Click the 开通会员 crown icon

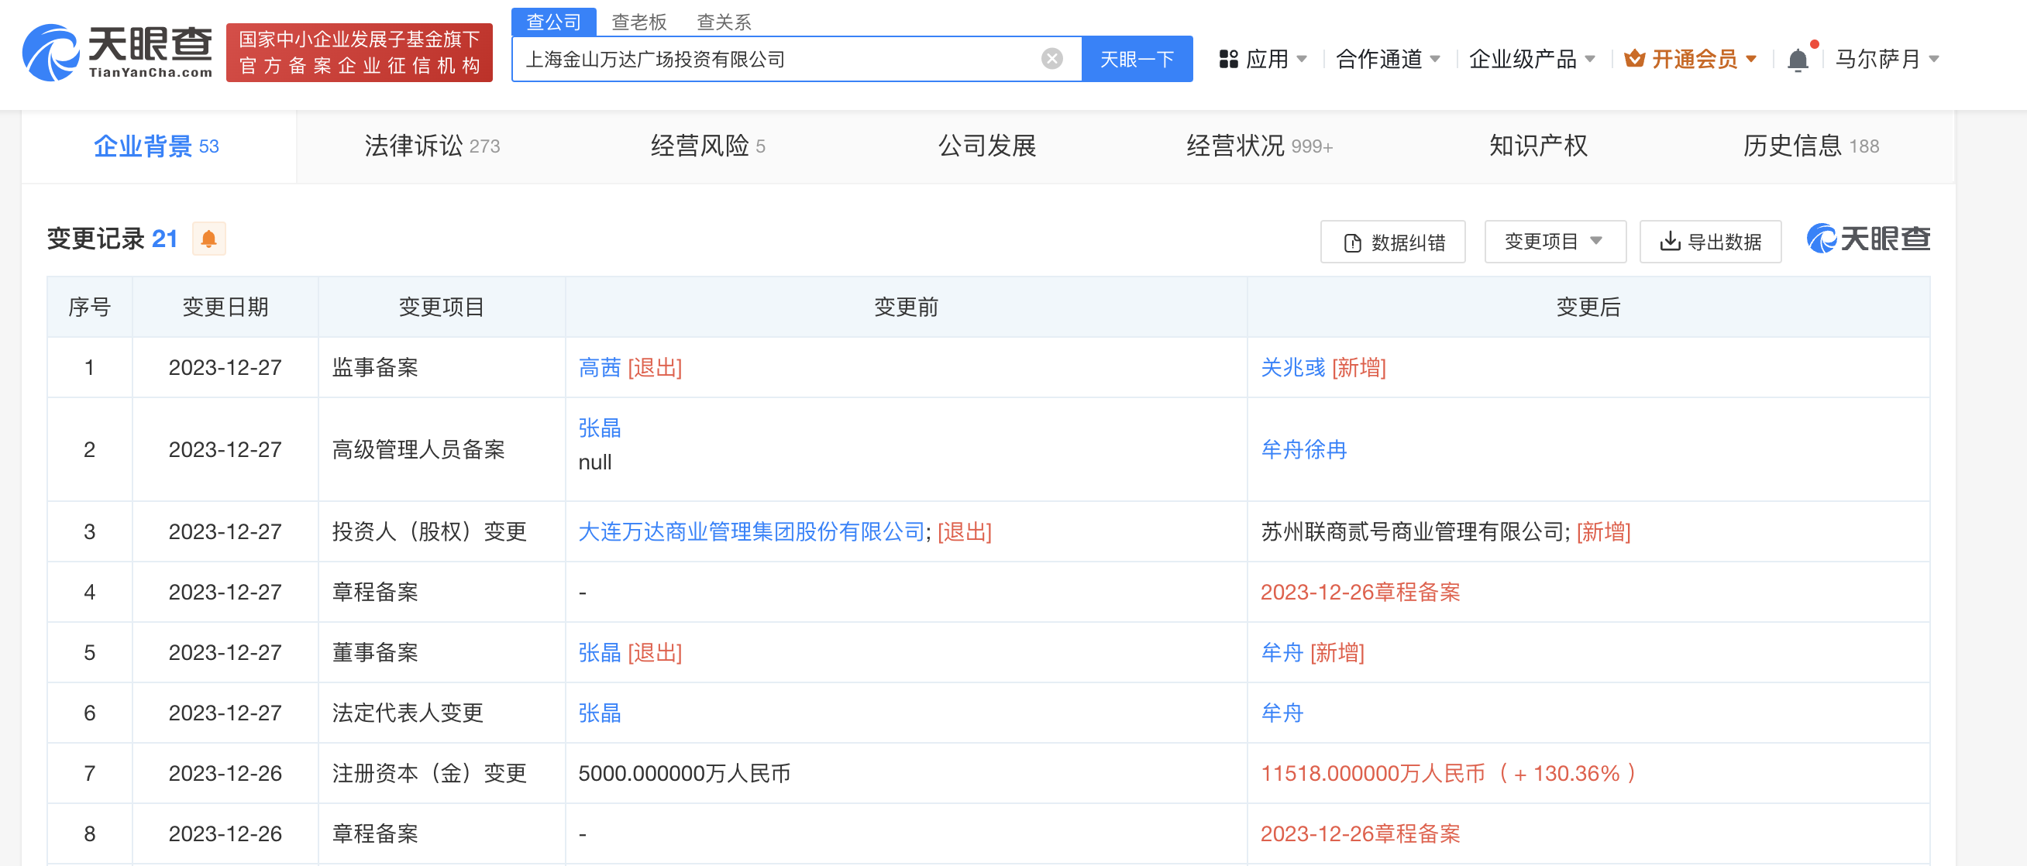click(1633, 59)
